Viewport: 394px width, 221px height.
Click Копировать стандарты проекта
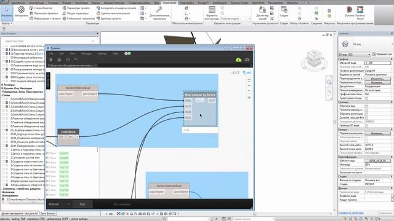(x=116, y=8)
